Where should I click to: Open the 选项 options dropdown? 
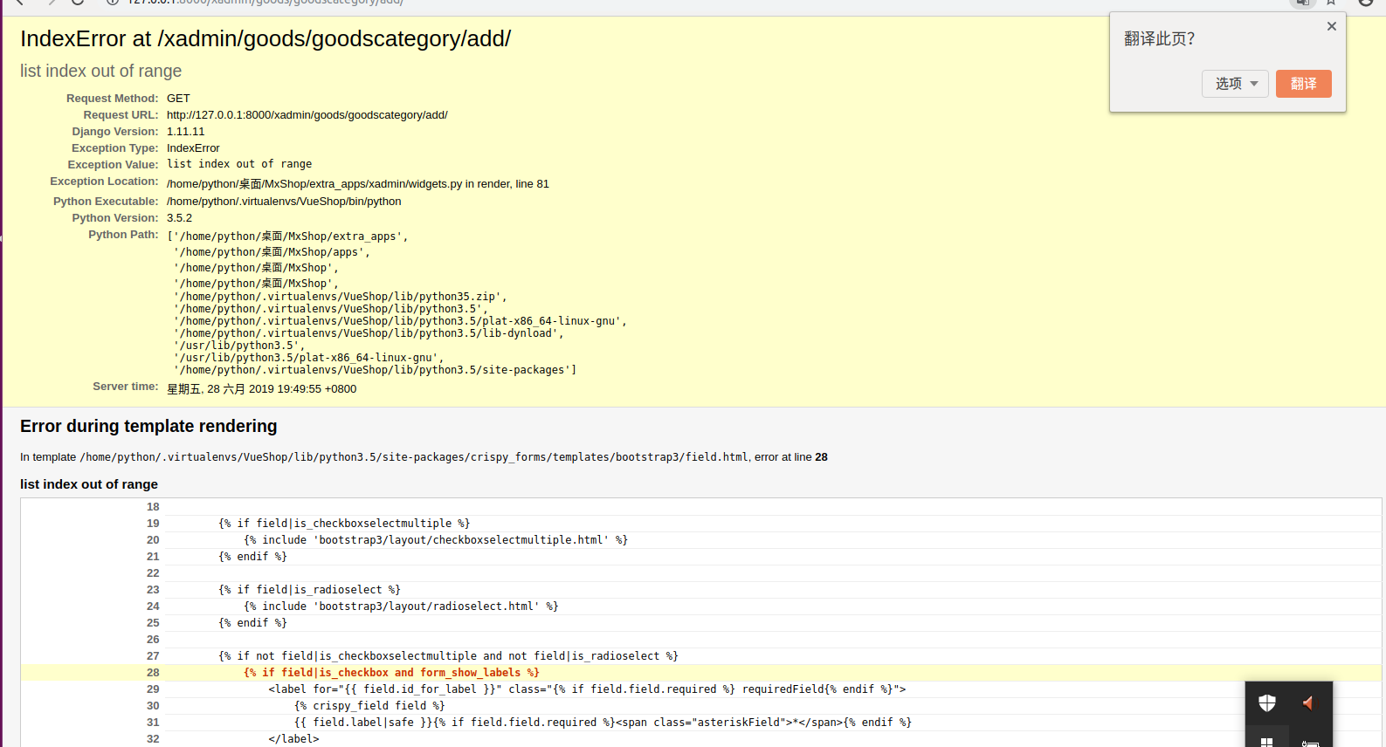pyautogui.click(x=1235, y=84)
